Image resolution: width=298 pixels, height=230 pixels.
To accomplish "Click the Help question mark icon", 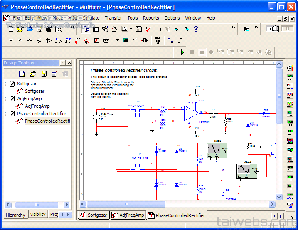I will [196, 29].
